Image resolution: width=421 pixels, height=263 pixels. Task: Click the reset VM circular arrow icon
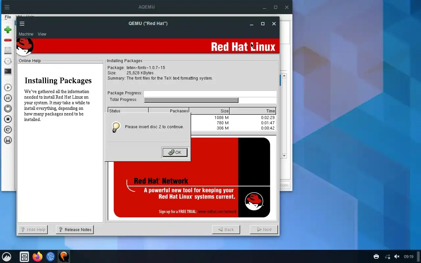[x=8, y=130]
